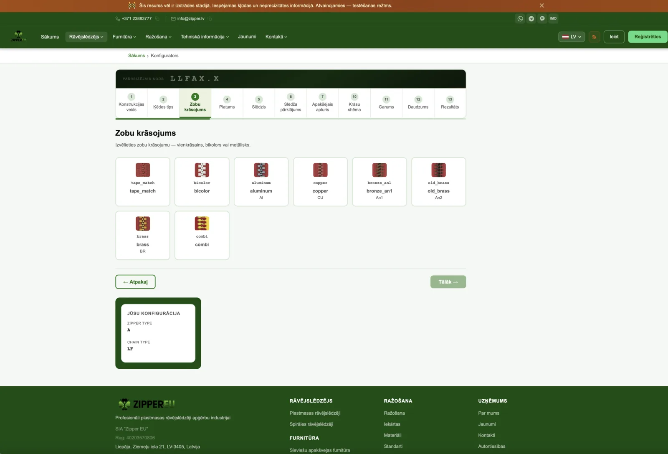Screen dimensions: 668x454
Task: Open the Telegram contact icon
Action: click(x=531, y=18)
